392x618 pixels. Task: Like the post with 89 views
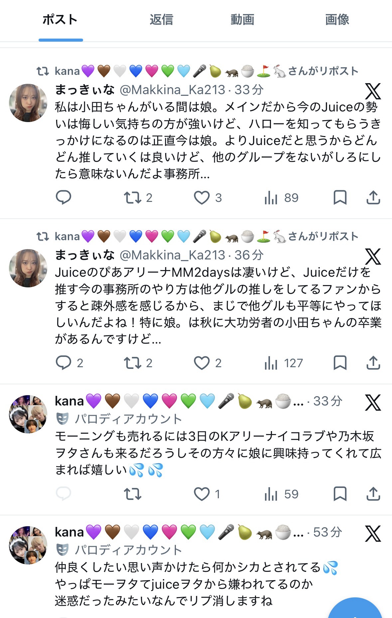tap(202, 198)
